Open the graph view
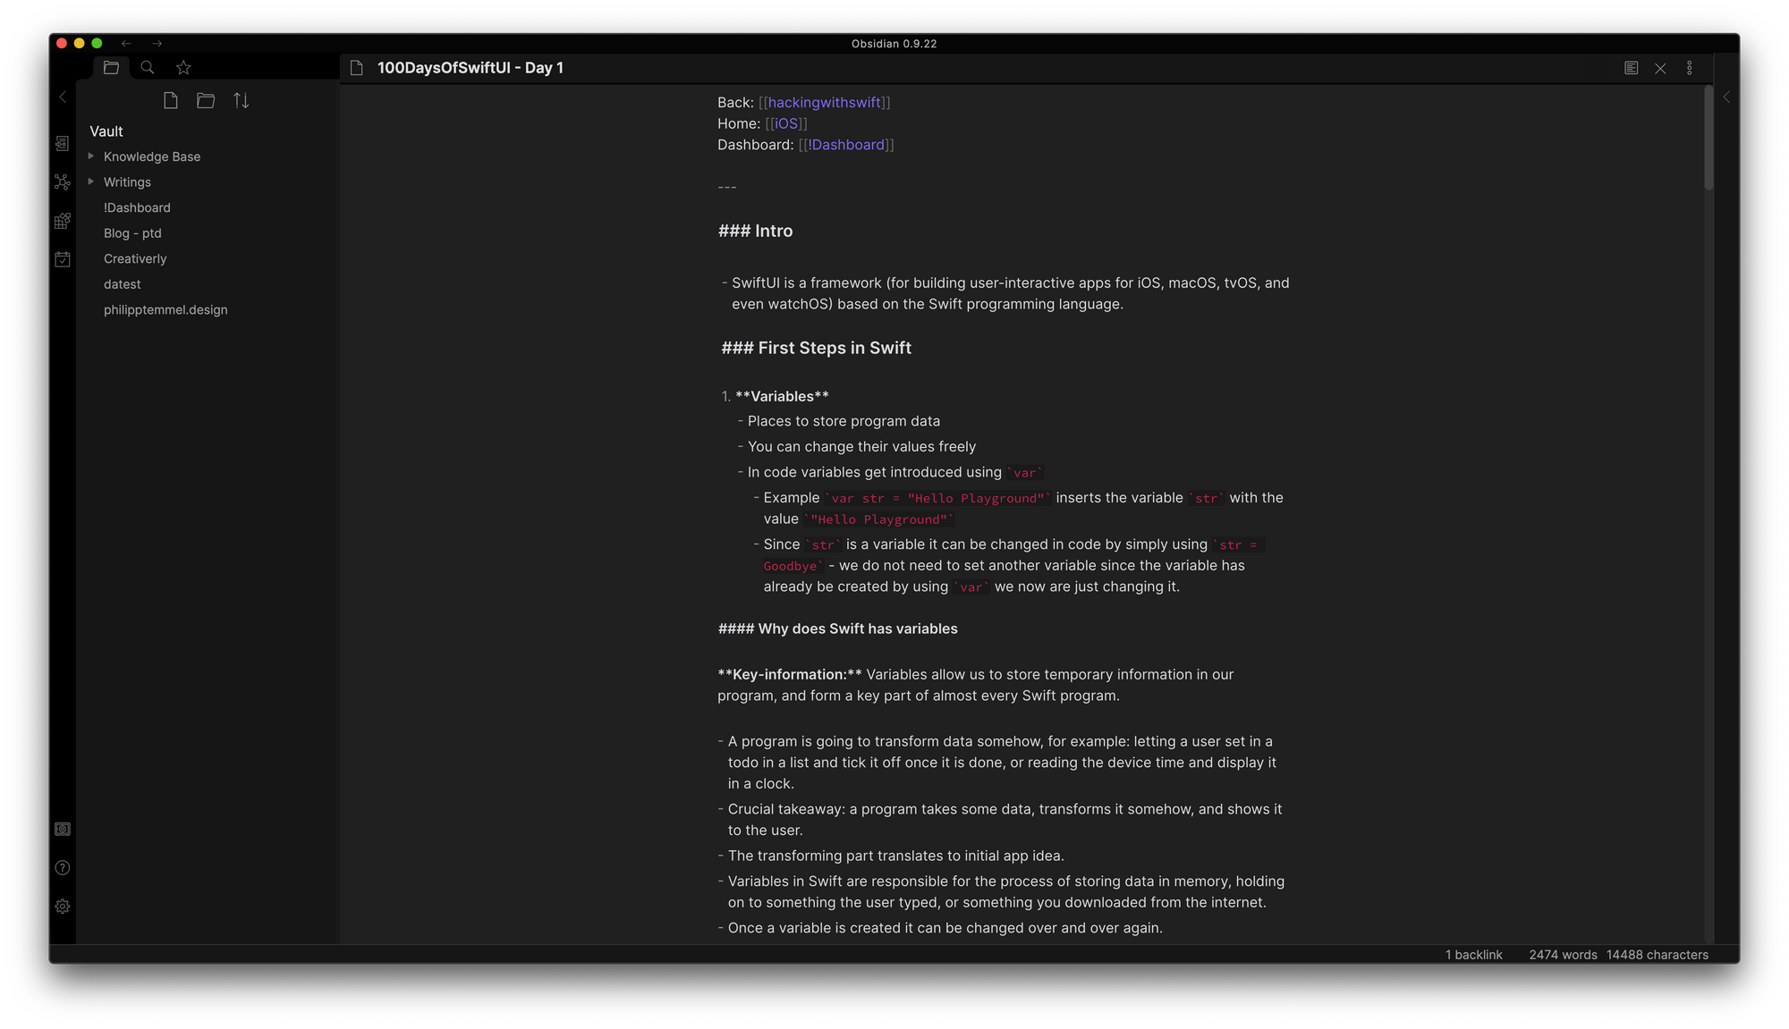Image resolution: width=1789 pixels, height=1029 pixels. click(62, 181)
